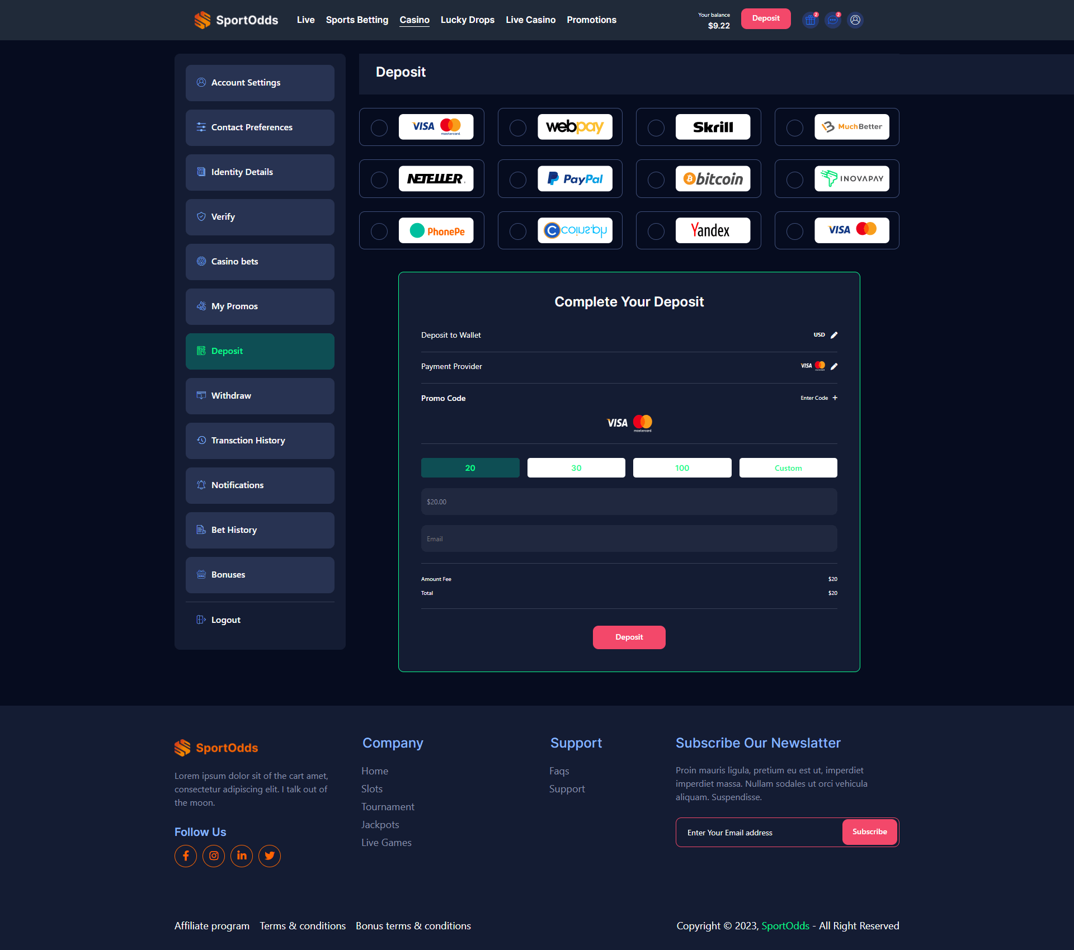Select the Yandex radio button
Viewport: 1074px width, 950px height.
[x=656, y=231]
